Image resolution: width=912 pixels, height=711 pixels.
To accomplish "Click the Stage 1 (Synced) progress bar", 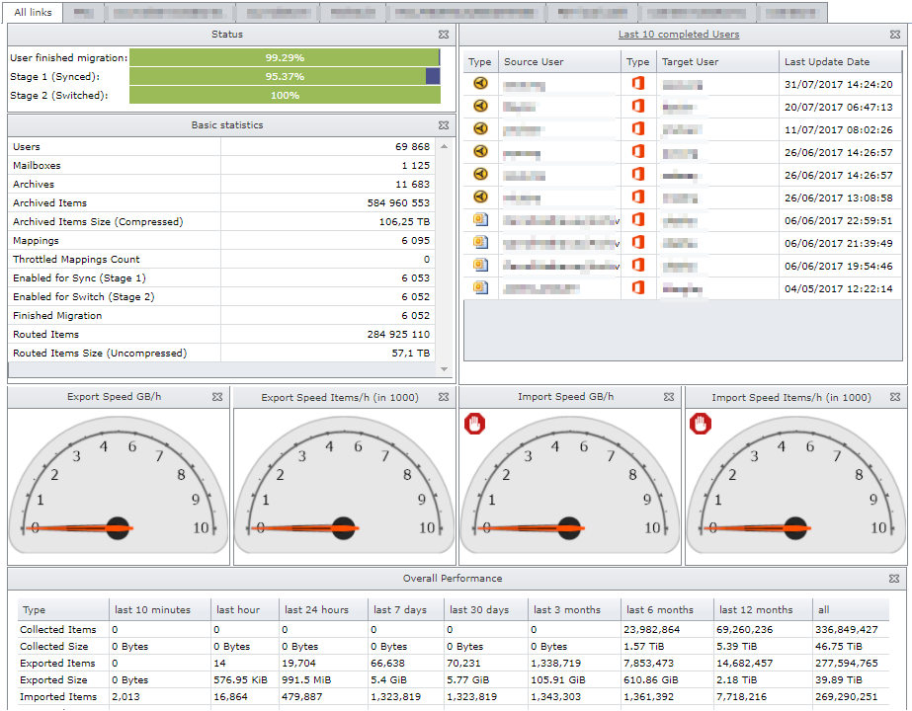I will coord(287,76).
